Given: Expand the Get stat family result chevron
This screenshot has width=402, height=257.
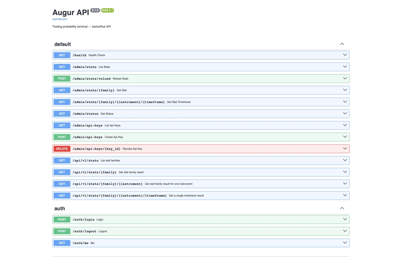Looking at the screenshot, I should (345, 172).
